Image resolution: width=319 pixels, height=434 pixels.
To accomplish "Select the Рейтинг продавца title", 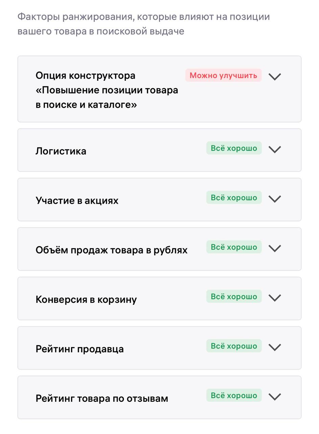I will [80, 349].
